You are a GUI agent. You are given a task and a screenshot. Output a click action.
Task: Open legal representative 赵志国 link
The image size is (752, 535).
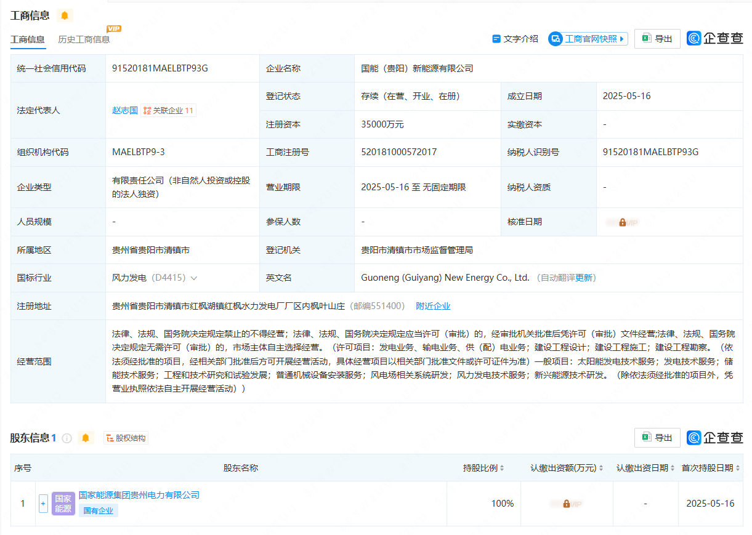click(125, 111)
